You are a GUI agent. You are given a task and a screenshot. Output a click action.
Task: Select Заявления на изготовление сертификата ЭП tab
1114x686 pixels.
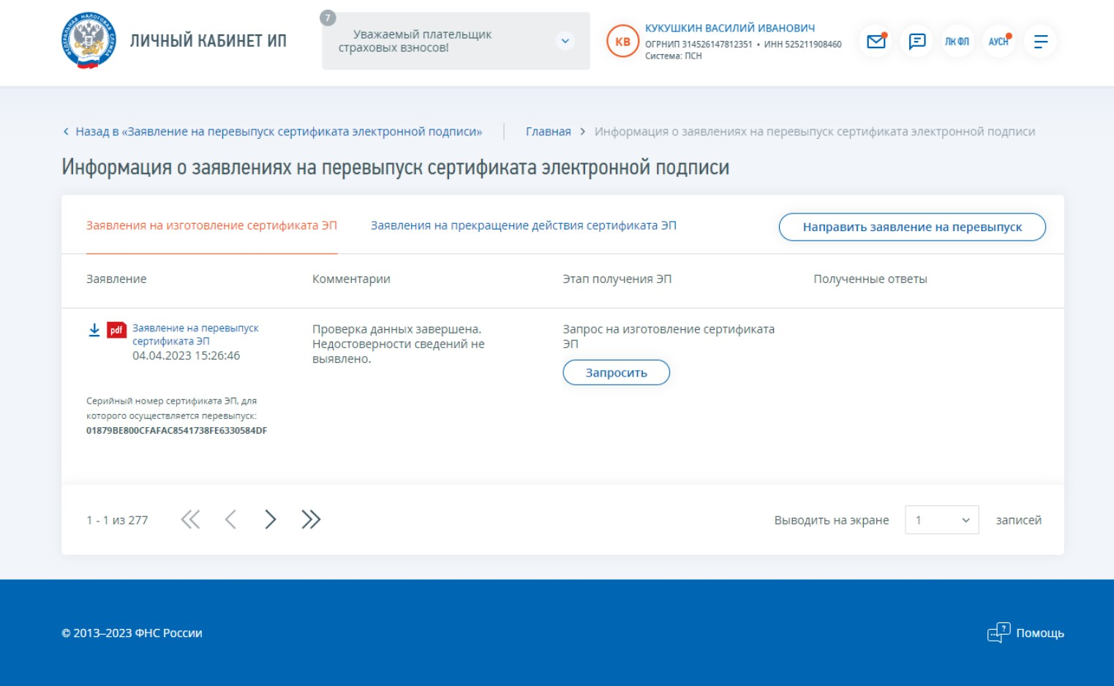pos(211,226)
